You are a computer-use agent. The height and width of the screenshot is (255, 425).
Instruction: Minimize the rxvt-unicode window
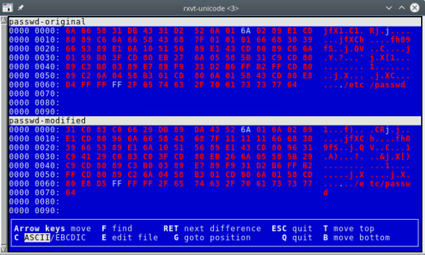click(x=389, y=8)
